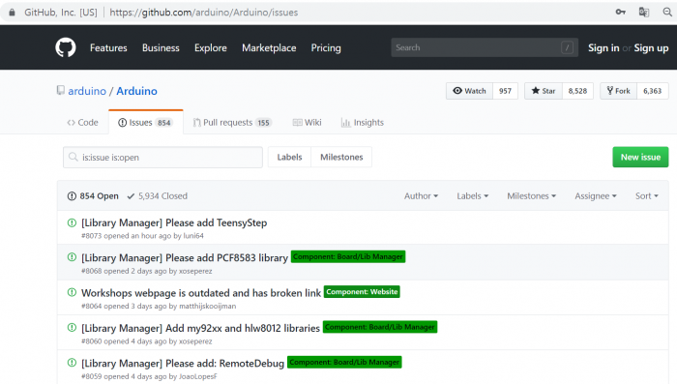Click the is:issue is:open filter field
The image size is (677, 384).
pyautogui.click(x=162, y=157)
